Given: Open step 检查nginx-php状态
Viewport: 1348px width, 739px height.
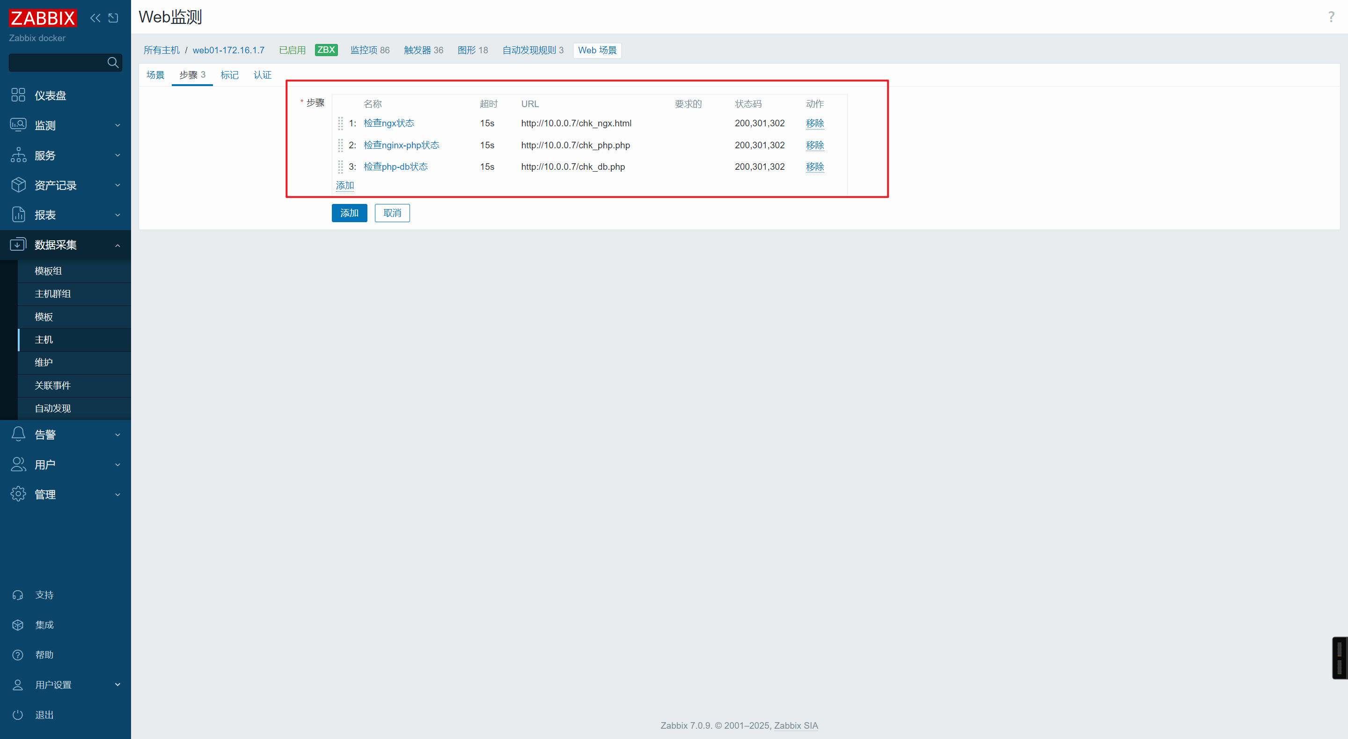Looking at the screenshot, I should click(x=402, y=145).
